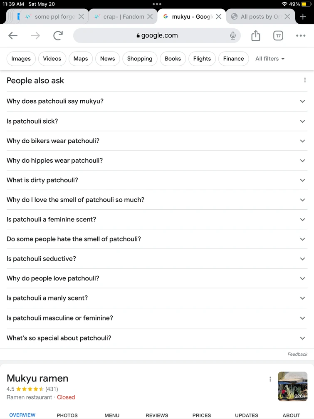Reload the current page

[x=59, y=35]
